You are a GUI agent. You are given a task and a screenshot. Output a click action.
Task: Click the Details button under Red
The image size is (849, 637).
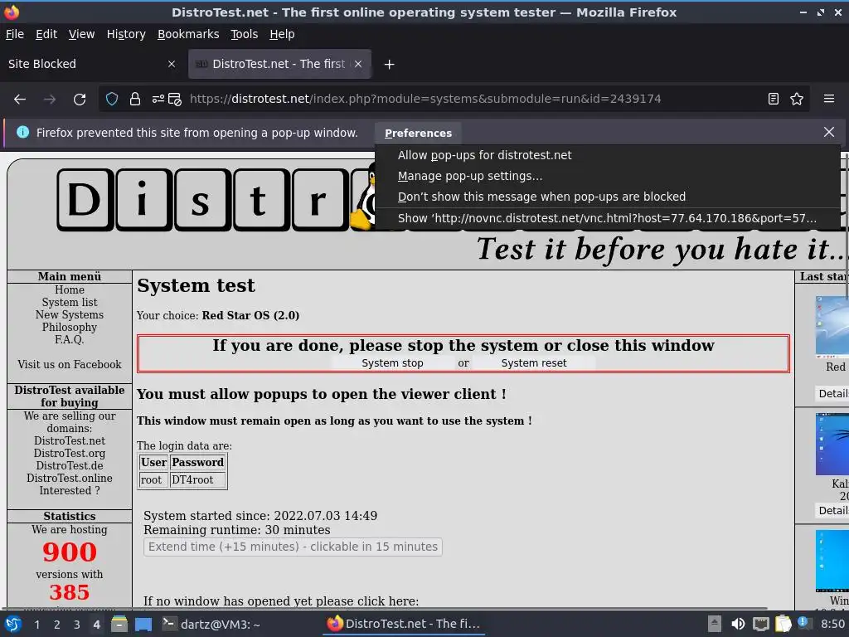832,394
